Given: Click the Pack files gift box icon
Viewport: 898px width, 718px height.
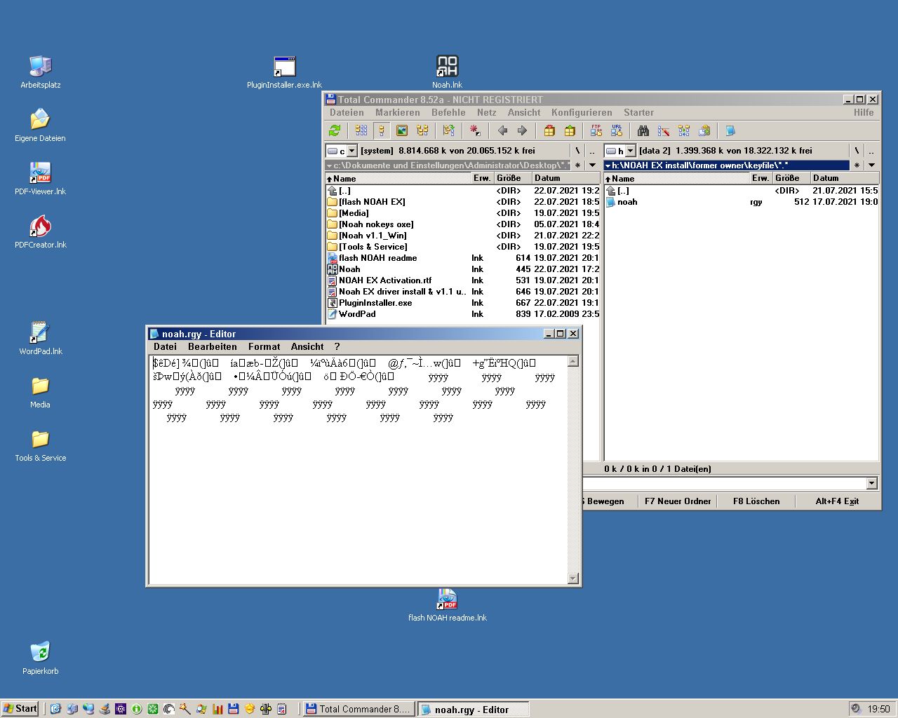Looking at the screenshot, I should pos(549,130).
